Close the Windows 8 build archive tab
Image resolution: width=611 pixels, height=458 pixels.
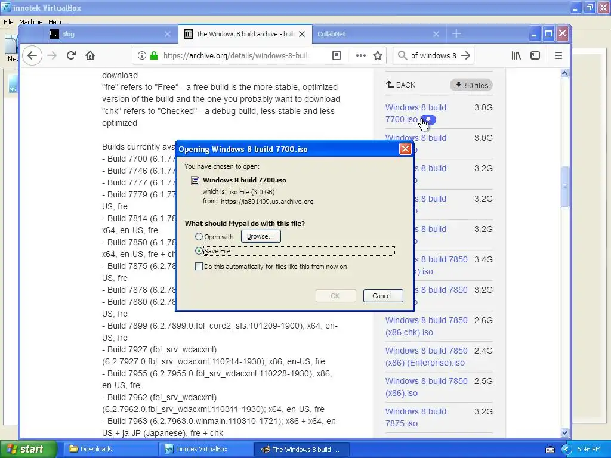(302, 34)
